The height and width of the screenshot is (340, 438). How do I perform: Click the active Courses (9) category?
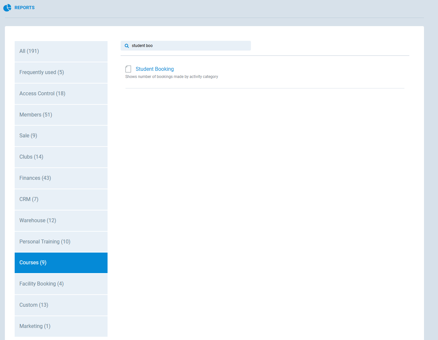(x=61, y=263)
